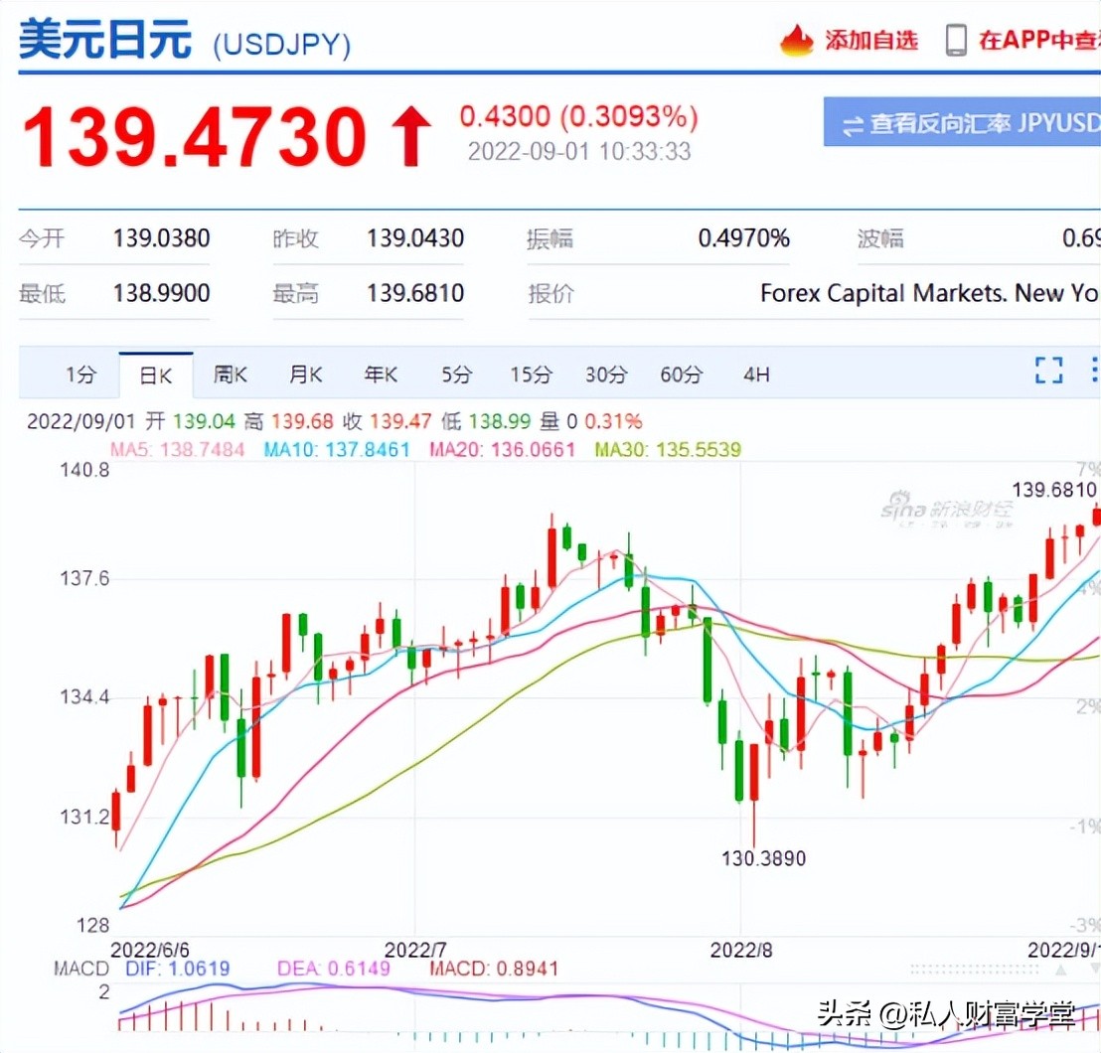Expand chart to fullscreen icon
The width and height of the screenshot is (1101, 1053).
pos(1049,370)
